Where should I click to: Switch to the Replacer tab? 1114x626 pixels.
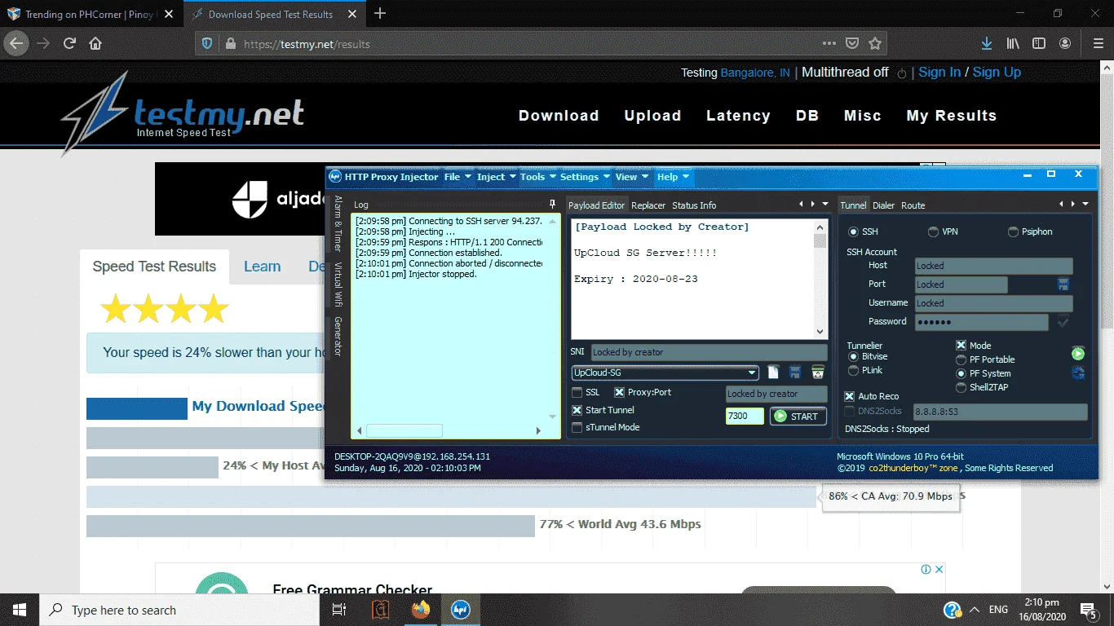click(x=648, y=205)
